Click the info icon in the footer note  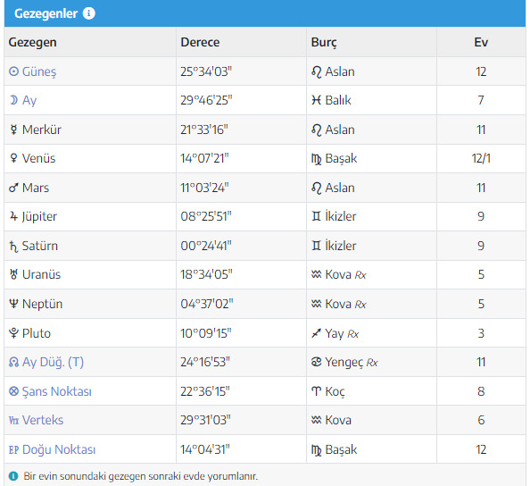[x=13, y=476]
